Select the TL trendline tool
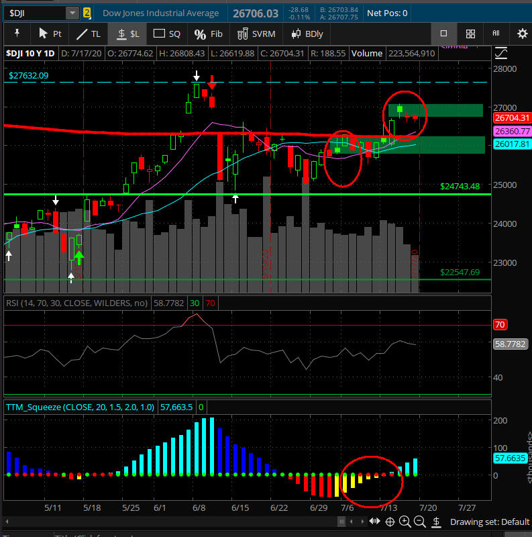This screenshot has width=532, height=537. [x=89, y=34]
